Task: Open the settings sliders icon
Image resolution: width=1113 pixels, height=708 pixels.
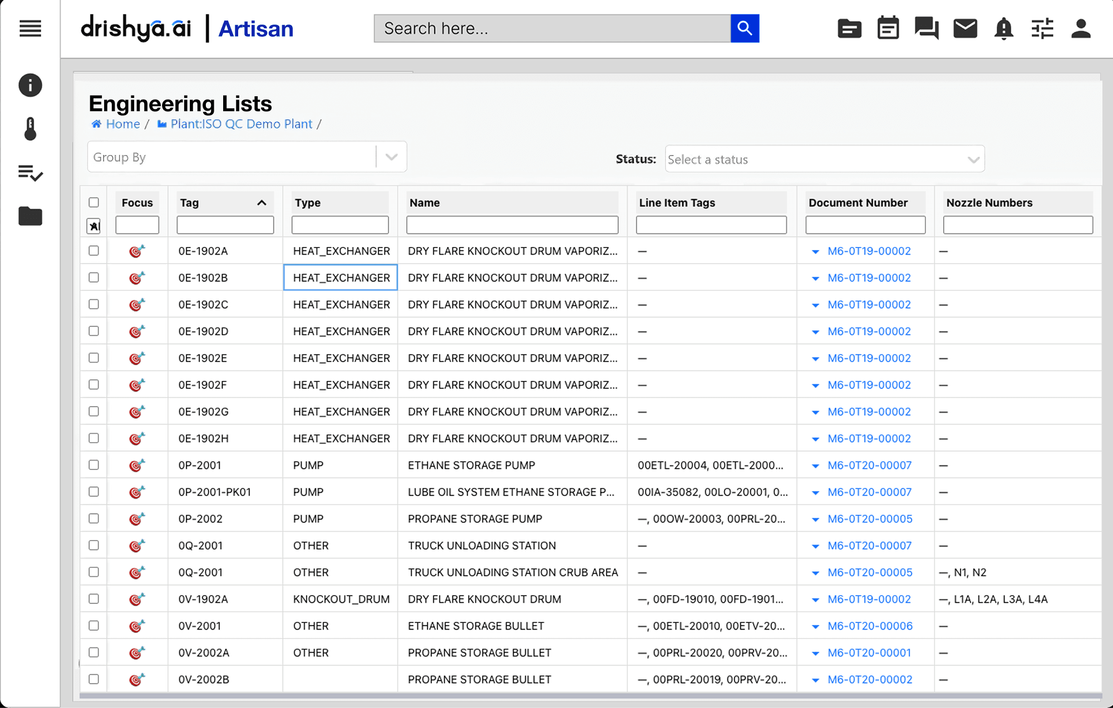Action: [x=1042, y=28]
